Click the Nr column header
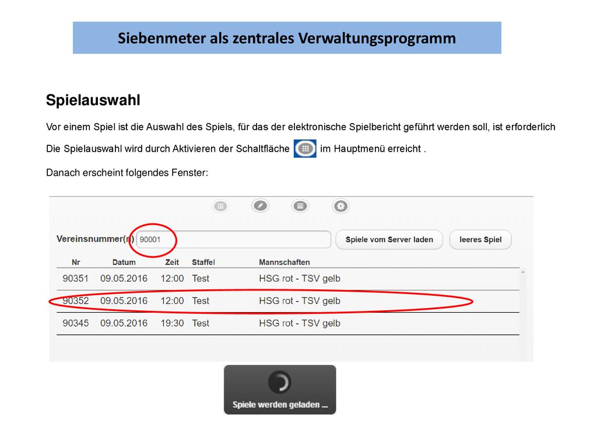 (76, 262)
